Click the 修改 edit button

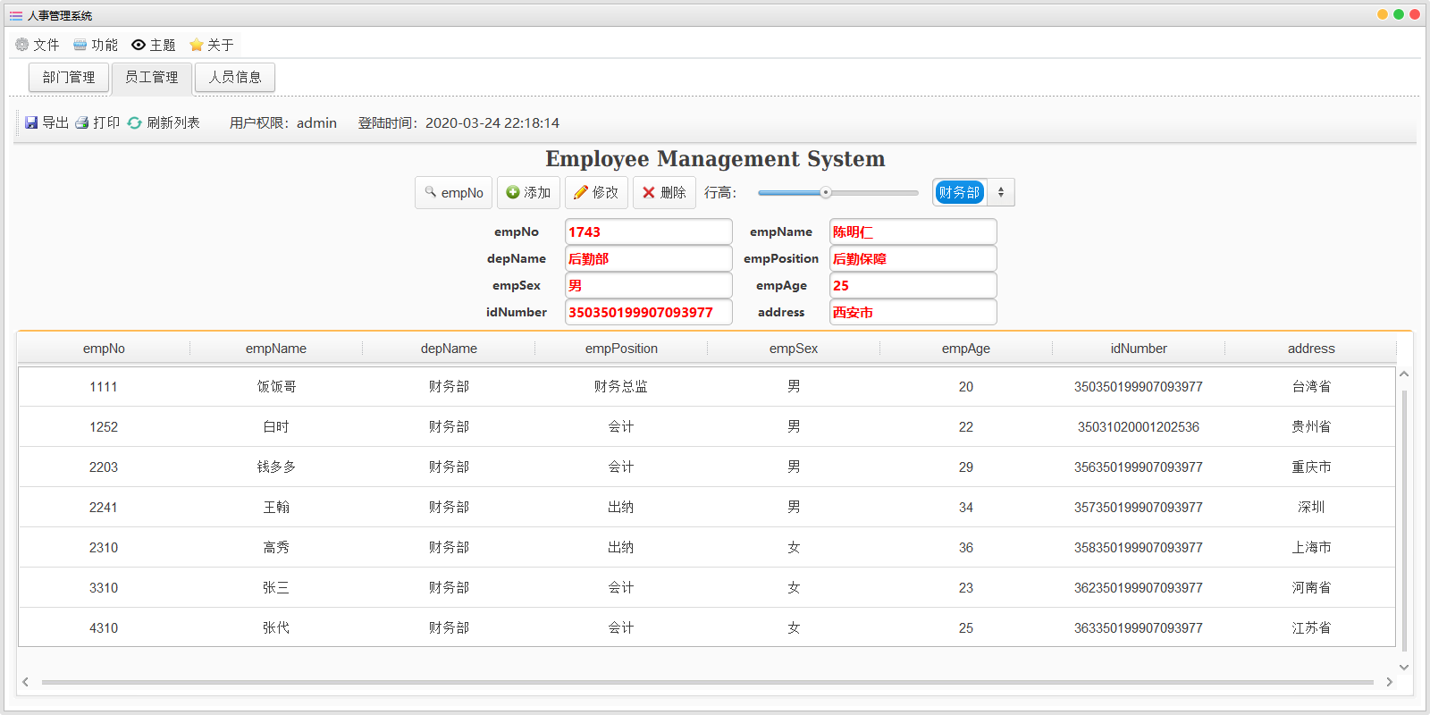(597, 192)
